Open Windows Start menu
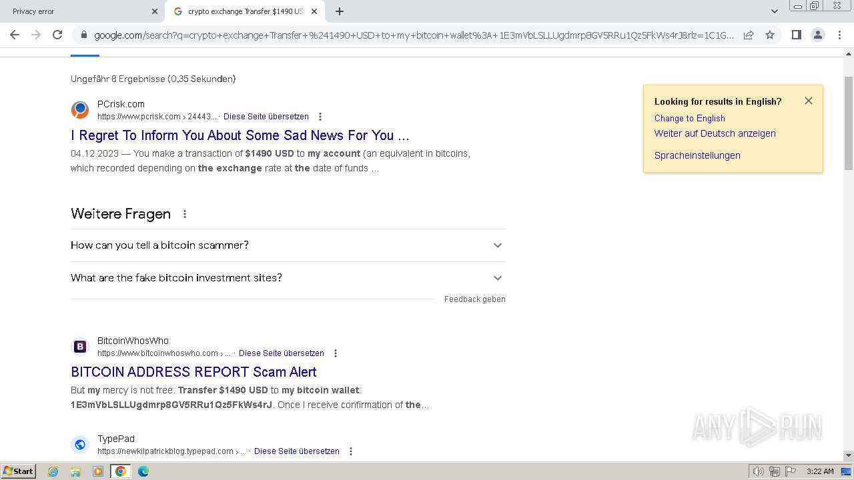 [x=18, y=471]
